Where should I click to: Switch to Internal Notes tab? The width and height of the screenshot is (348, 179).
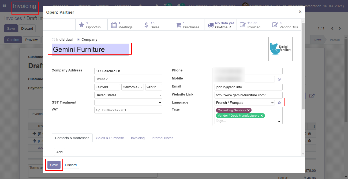(x=162, y=138)
